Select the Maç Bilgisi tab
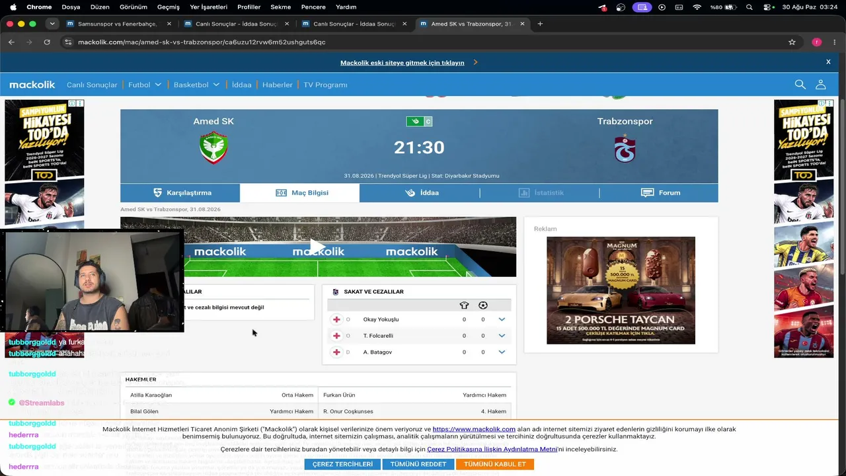 pyautogui.click(x=300, y=193)
